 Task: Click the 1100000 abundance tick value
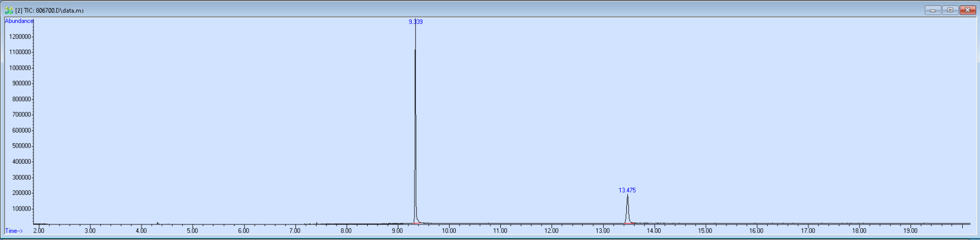coord(20,52)
